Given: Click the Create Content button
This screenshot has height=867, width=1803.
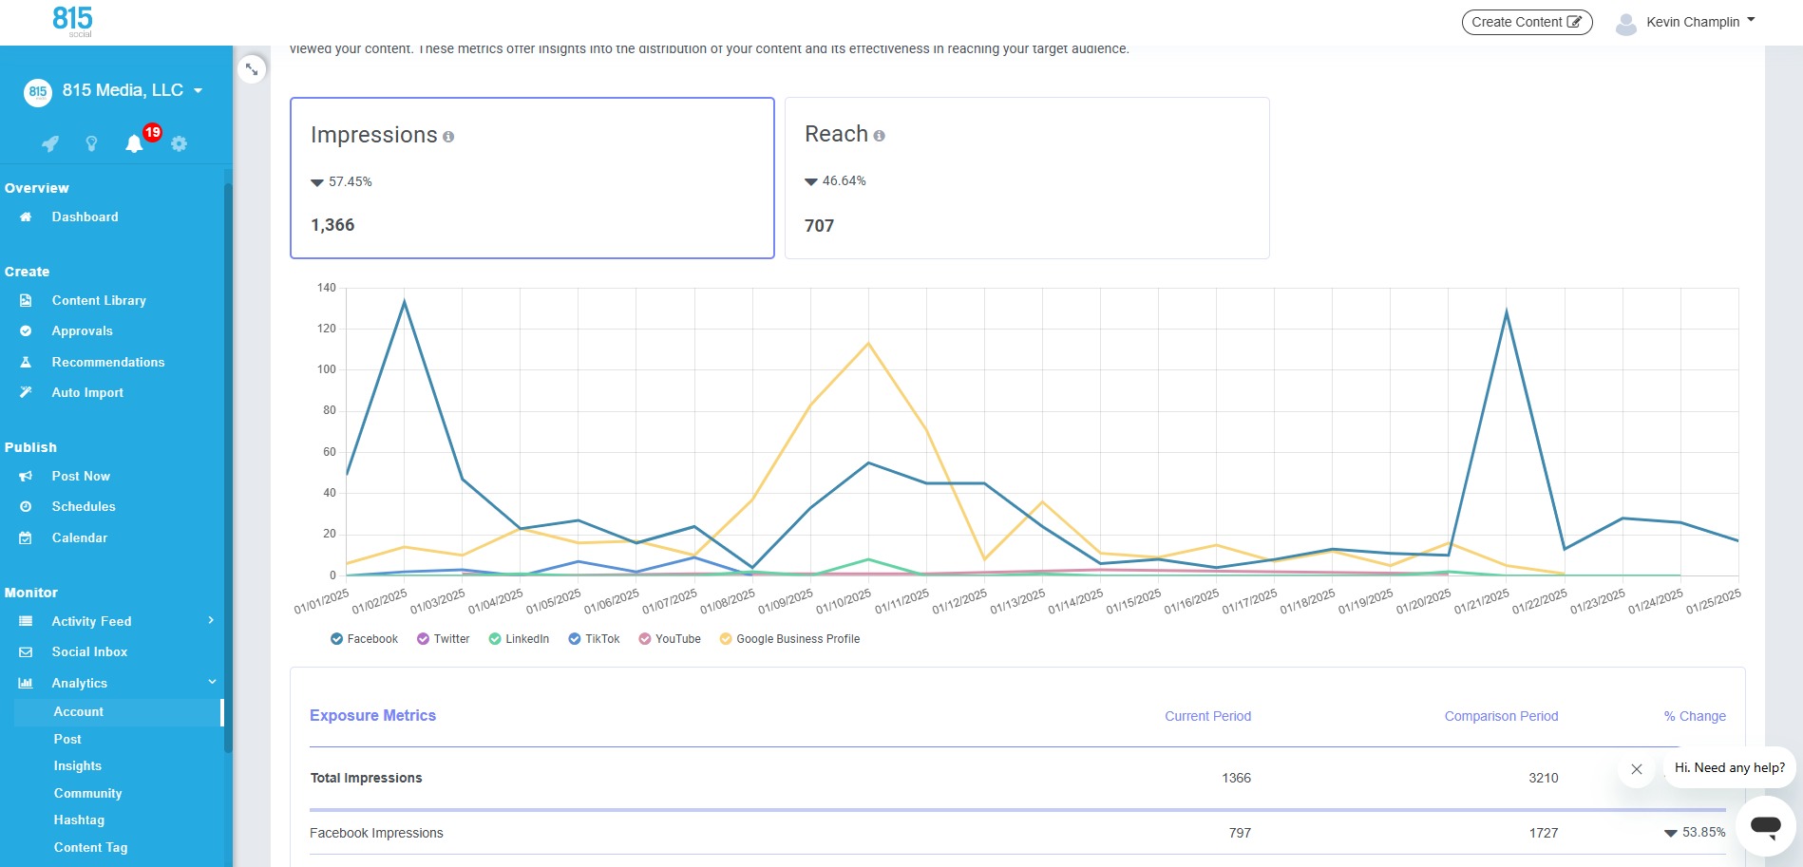Looking at the screenshot, I should point(1527,22).
